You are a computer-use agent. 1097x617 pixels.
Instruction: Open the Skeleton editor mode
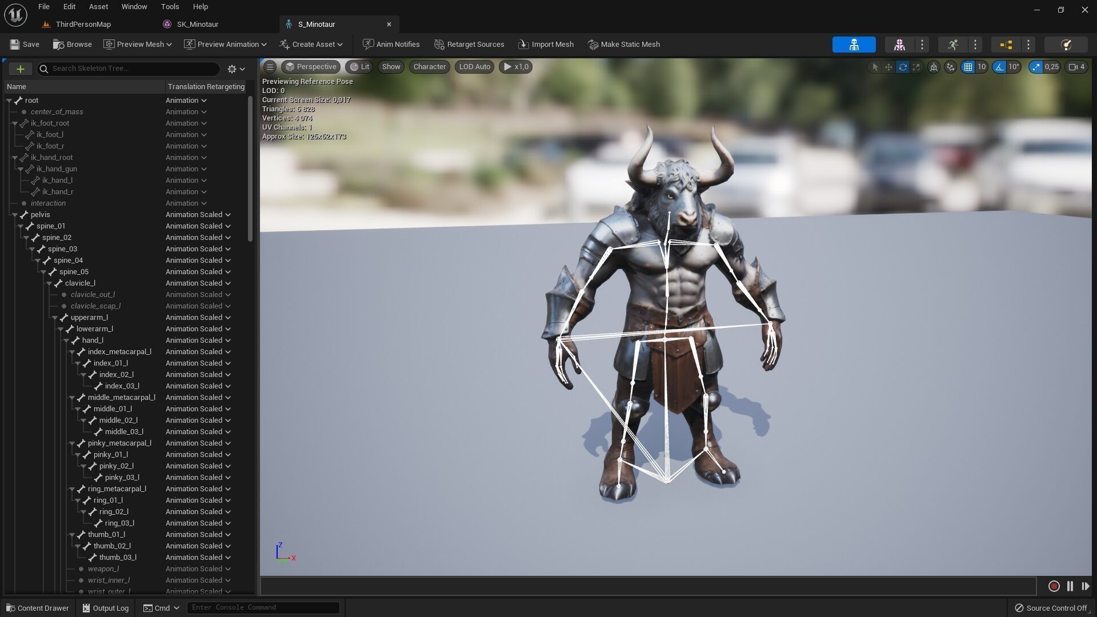pos(854,45)
